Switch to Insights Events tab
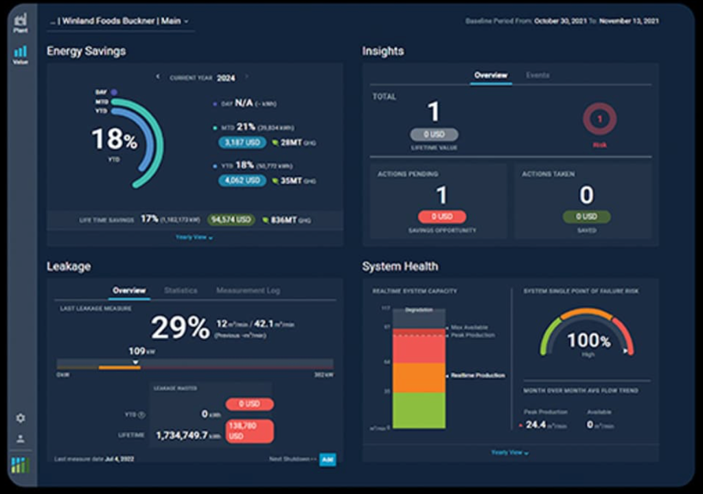The width and height of the screenshot is (703, 494). [538, 76]
